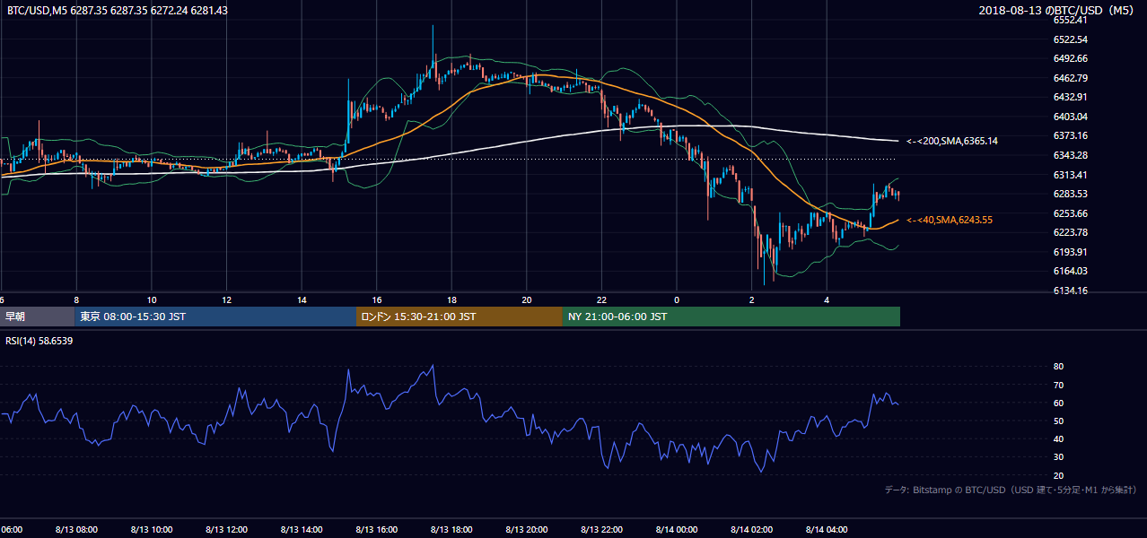The image size is (1147, 538).
Task: Click price axis label 6193.91
Action: 1071,252
